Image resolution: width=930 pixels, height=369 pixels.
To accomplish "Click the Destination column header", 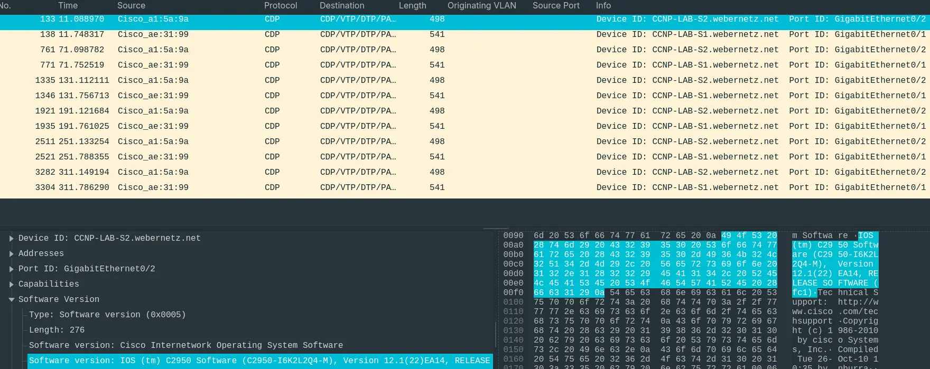I will pyautogui.click(x=342, y=6).
